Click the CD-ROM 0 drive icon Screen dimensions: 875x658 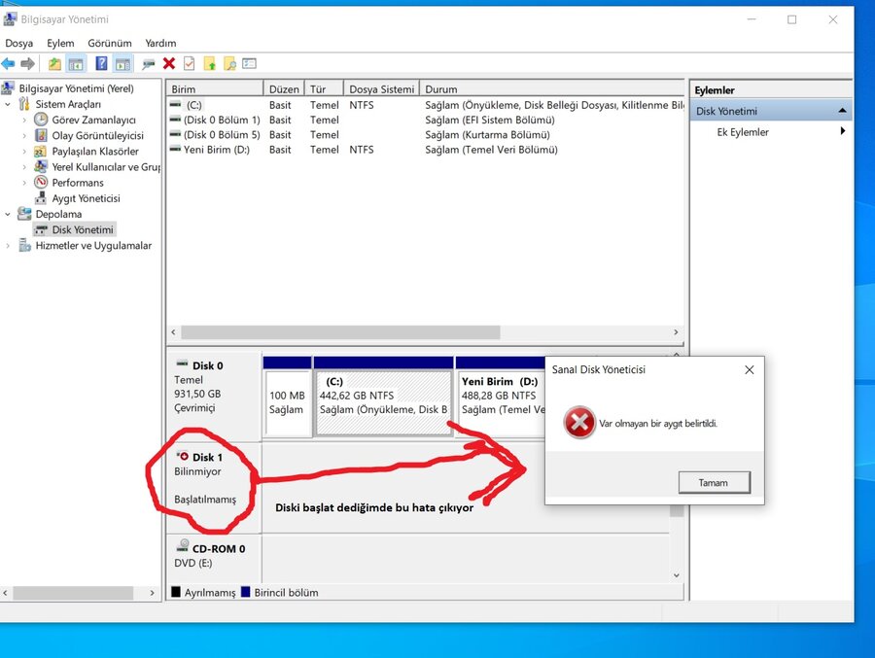[x=182, y=546]
